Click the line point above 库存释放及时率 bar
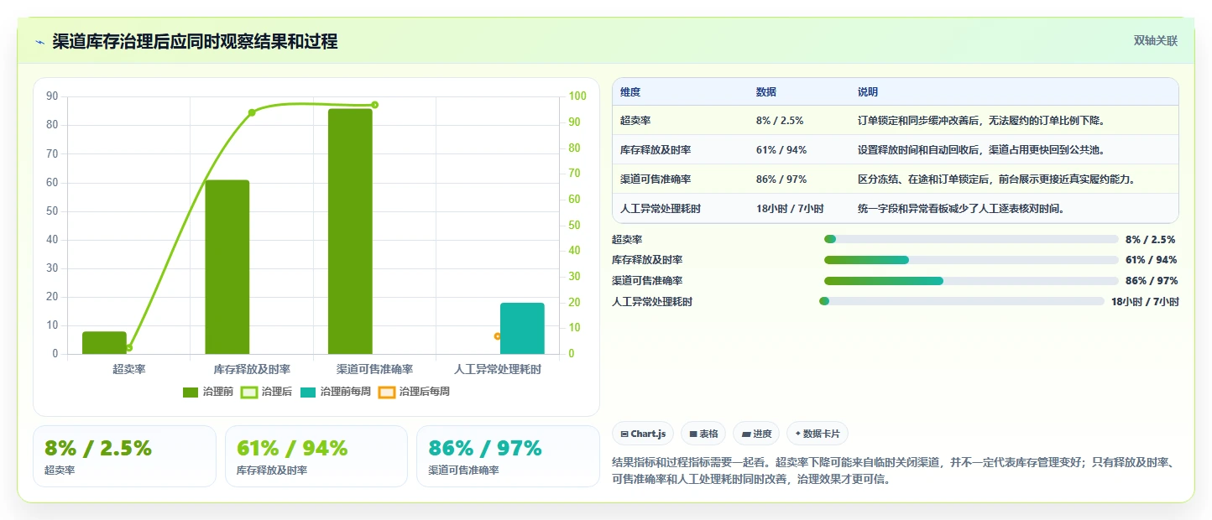 coord(252,112)
